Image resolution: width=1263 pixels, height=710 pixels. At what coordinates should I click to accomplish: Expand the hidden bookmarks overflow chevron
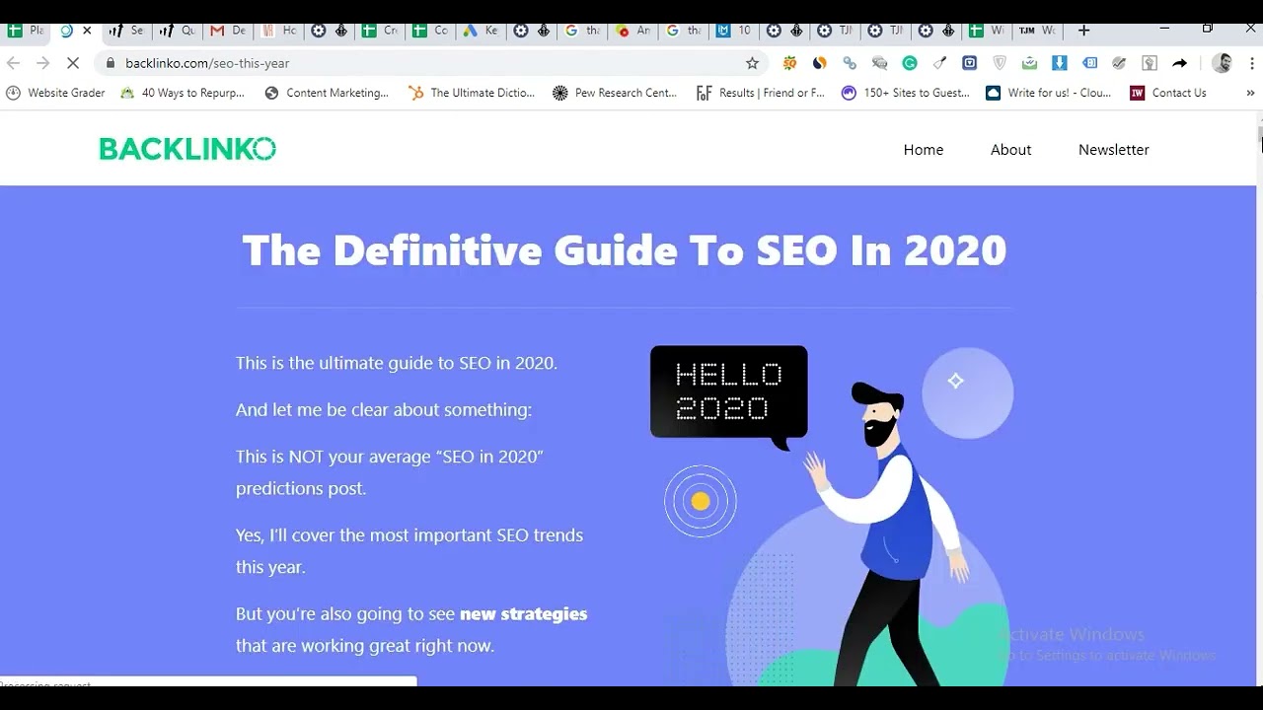click(1250, 93)
